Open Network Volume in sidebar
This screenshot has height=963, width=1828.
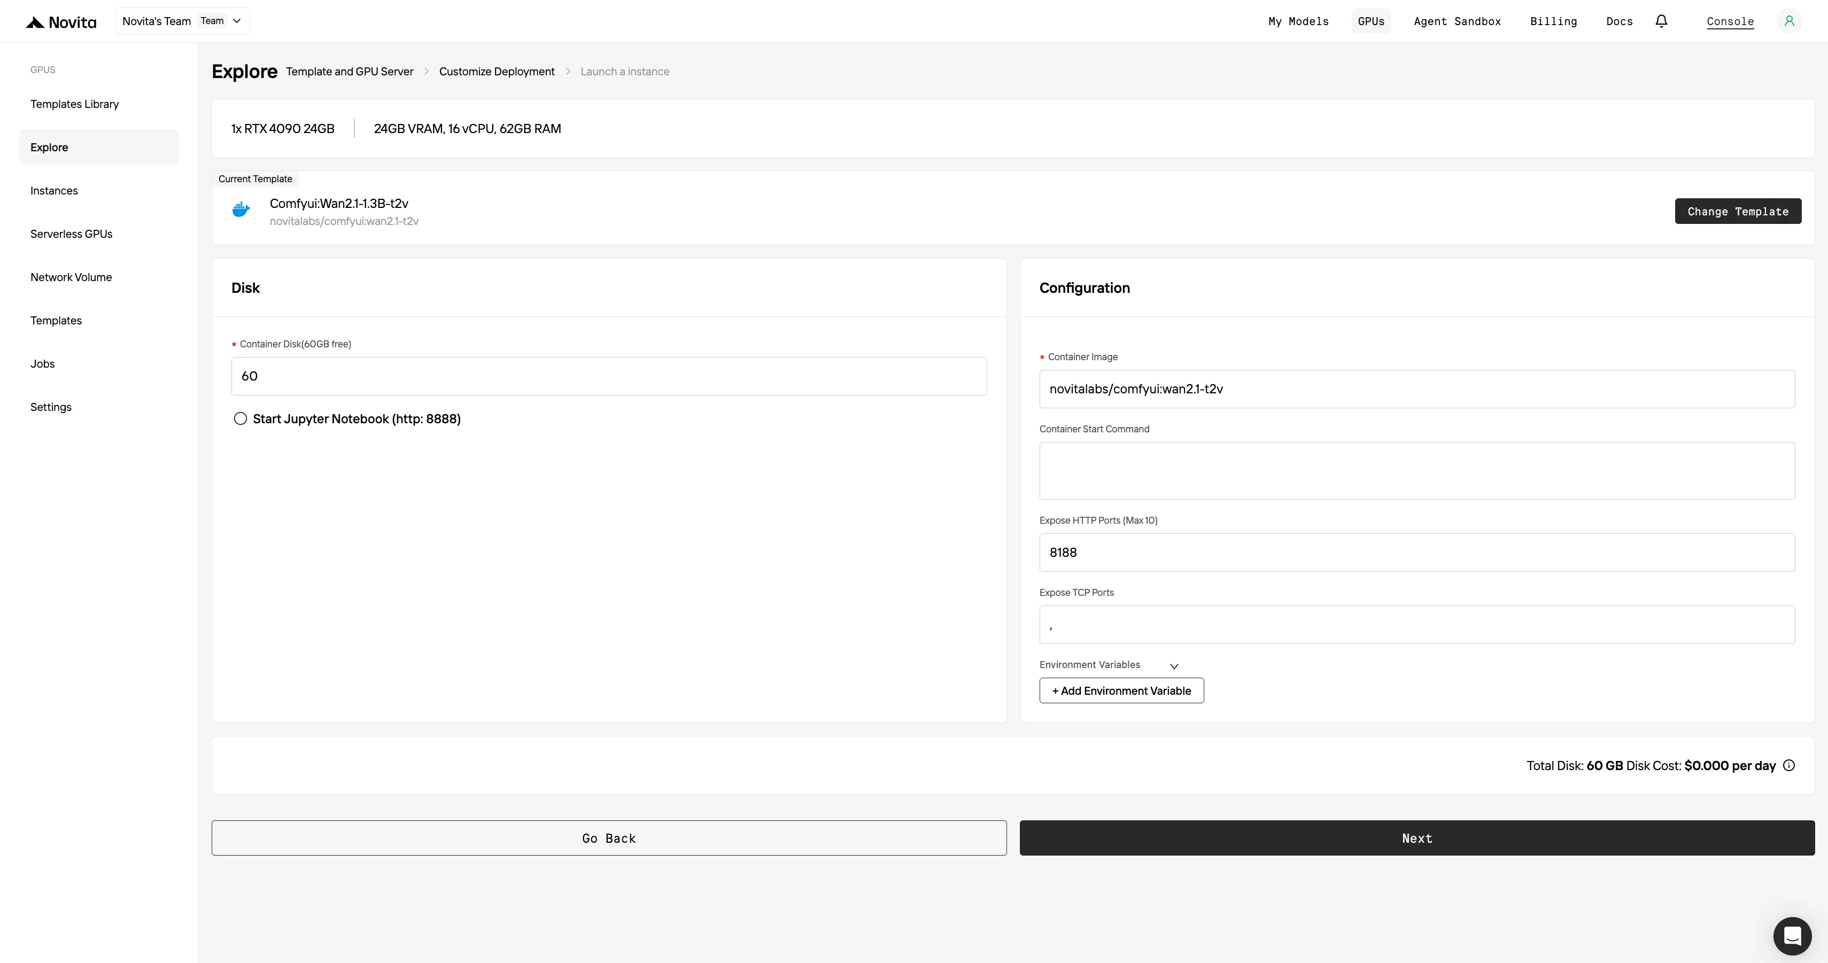click(x=99, y=277)
